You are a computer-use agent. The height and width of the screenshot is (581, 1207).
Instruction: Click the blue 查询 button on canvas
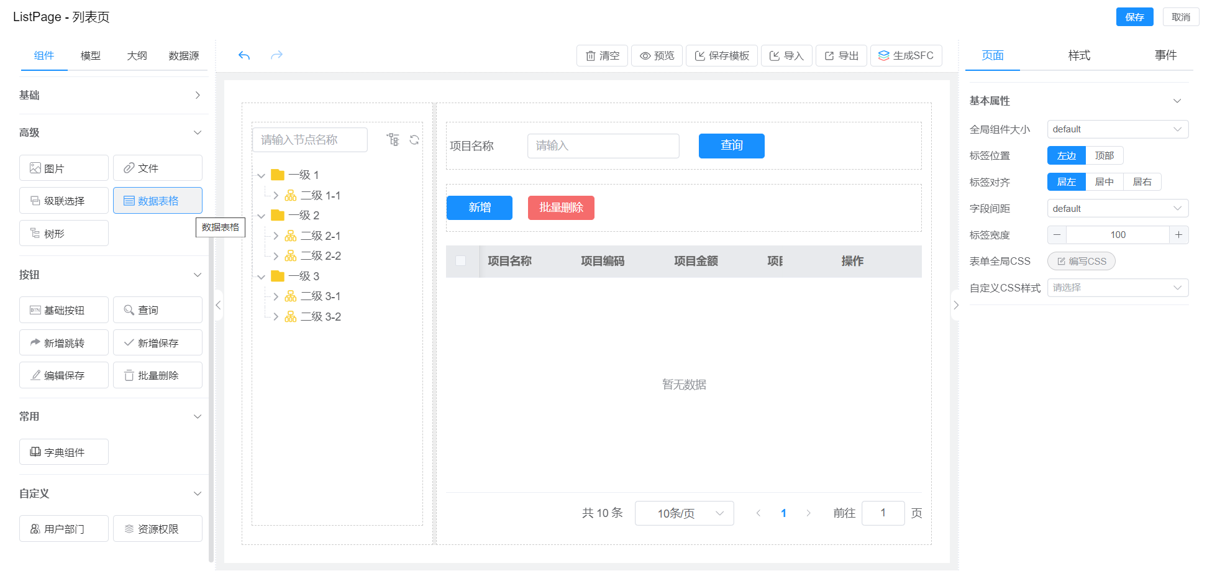tap(732, 145)
